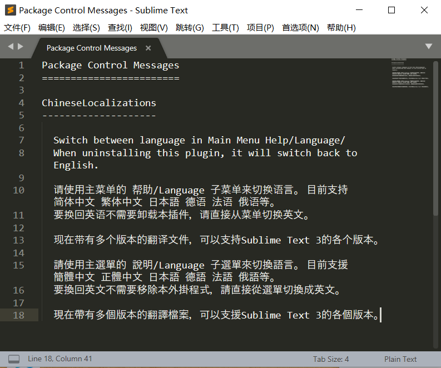Click line number 10 in the gutter
441x368 pixels.
point(18,190)
